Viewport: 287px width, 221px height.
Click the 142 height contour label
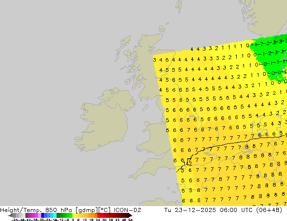tap(187, 164)
